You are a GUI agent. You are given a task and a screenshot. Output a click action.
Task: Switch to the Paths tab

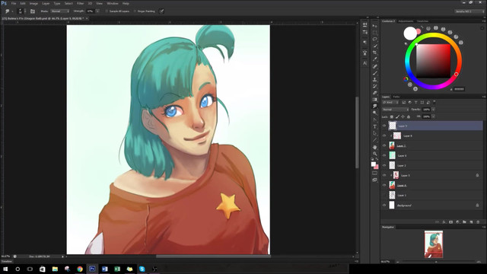396,97
